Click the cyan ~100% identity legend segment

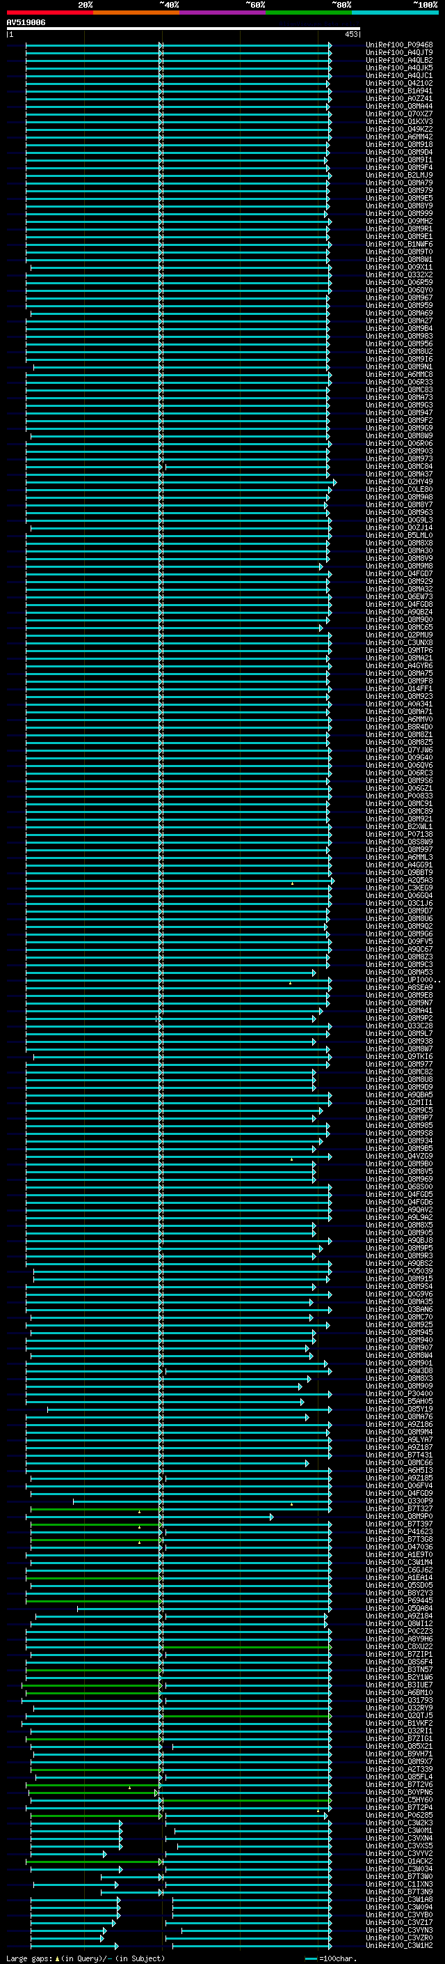coord(395,13)
